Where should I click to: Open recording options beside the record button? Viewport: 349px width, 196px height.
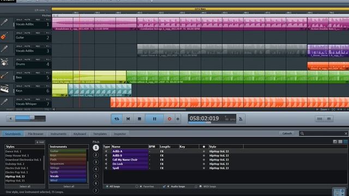tap(178, 119)
